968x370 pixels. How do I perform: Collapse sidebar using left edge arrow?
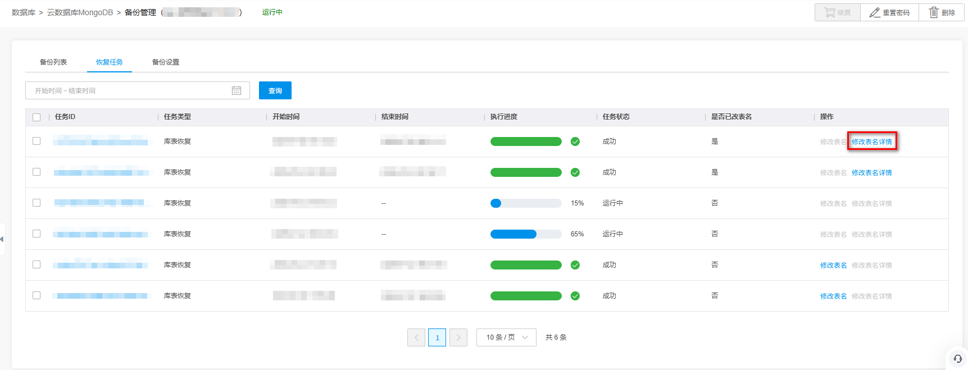pos(2,239)
